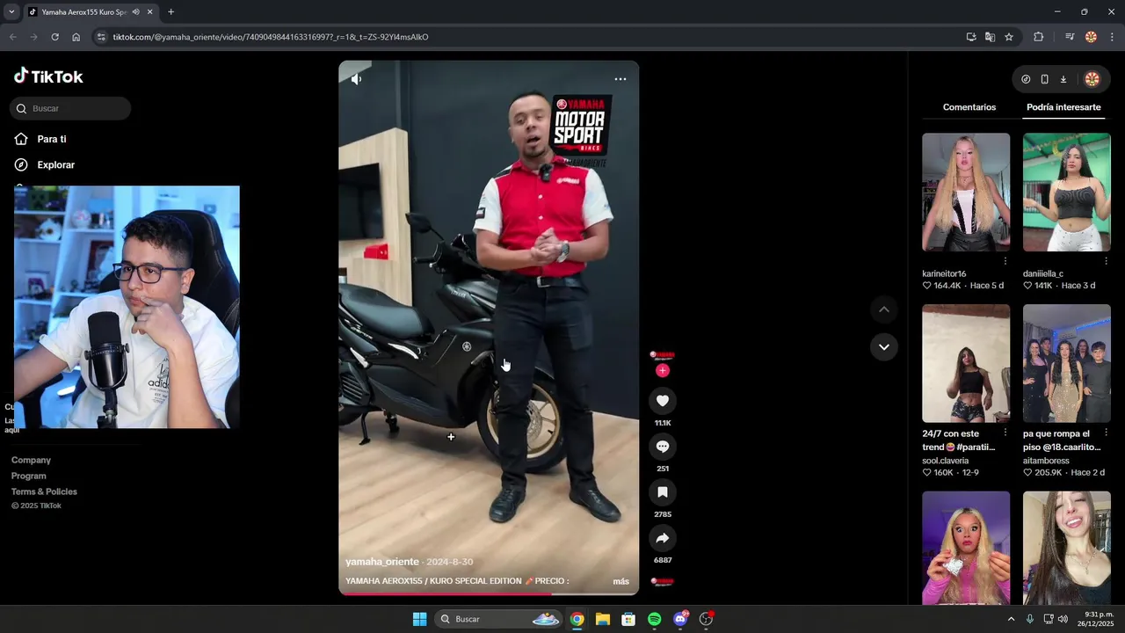Image resolution: width=1125 pixels, height=633 pixels.
Task: Expand video caption by clicking "más"
Action: pyautogui.click(x=621, y=581)
